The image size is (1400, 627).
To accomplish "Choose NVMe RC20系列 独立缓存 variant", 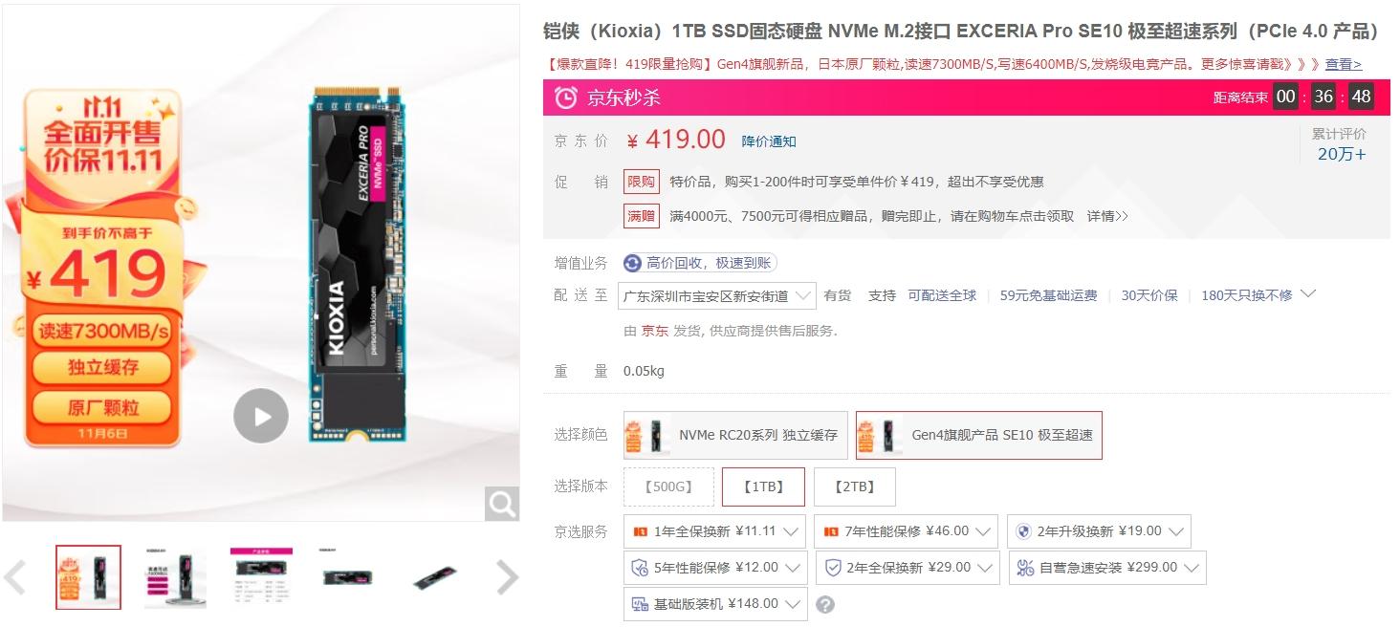I will (x=735, y=435).
